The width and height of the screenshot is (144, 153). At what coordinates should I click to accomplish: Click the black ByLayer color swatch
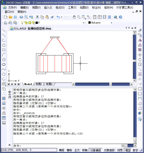[89, 23]
